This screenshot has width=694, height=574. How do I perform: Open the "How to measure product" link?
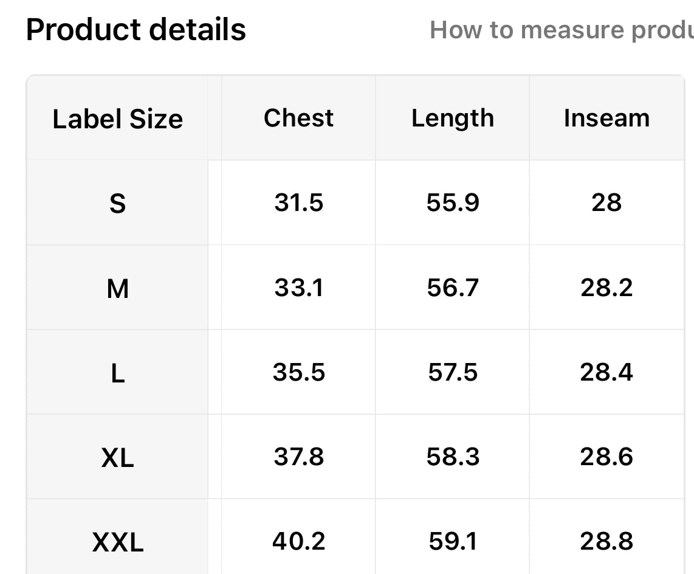tap(562, 30)
